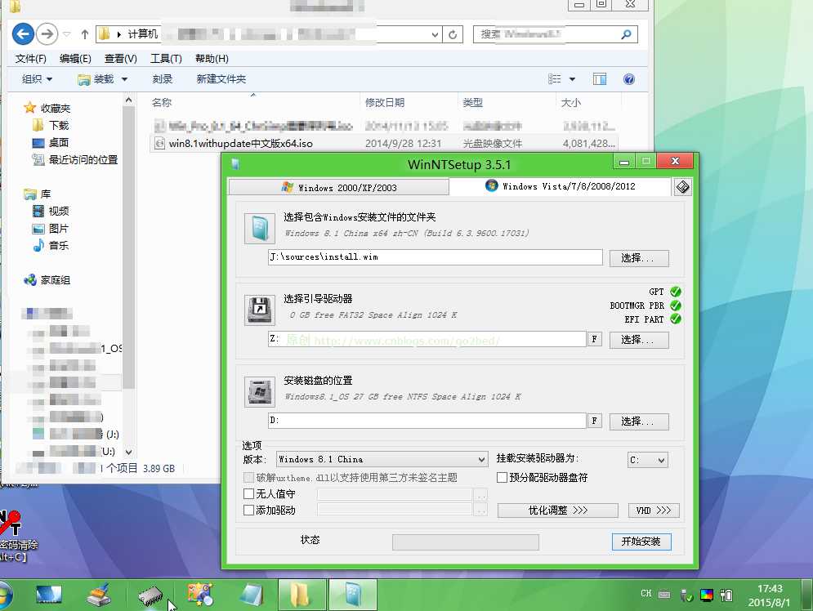Click the WinNTSetup title bar app icon
This screenshot has height=611, width=813.
[235, 165]
